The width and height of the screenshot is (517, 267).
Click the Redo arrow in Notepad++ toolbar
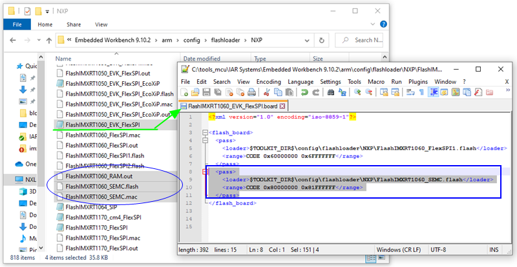(x=315, y=92)
